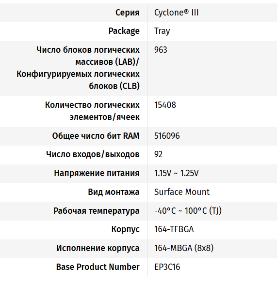
Task: Select the Tray package value
Action: point(162,31)
